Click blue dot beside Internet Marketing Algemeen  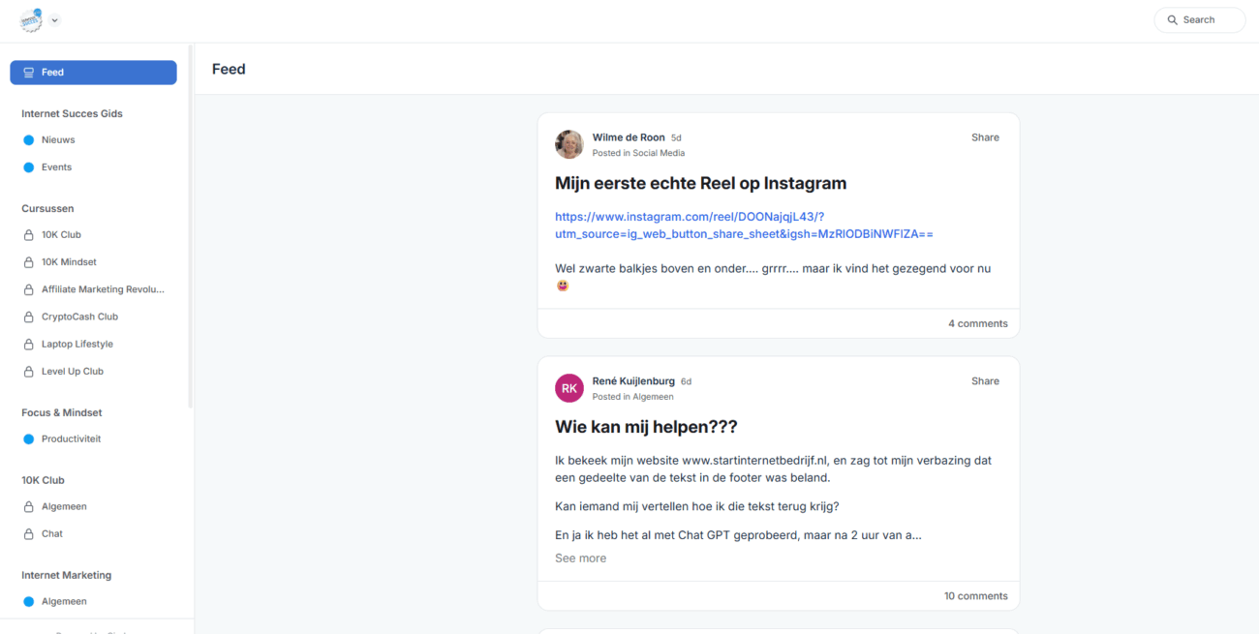[28, 602]
